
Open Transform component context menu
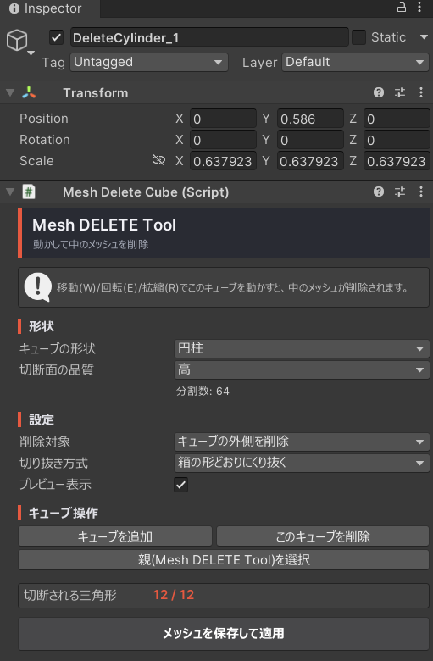[x=421, y=92]
